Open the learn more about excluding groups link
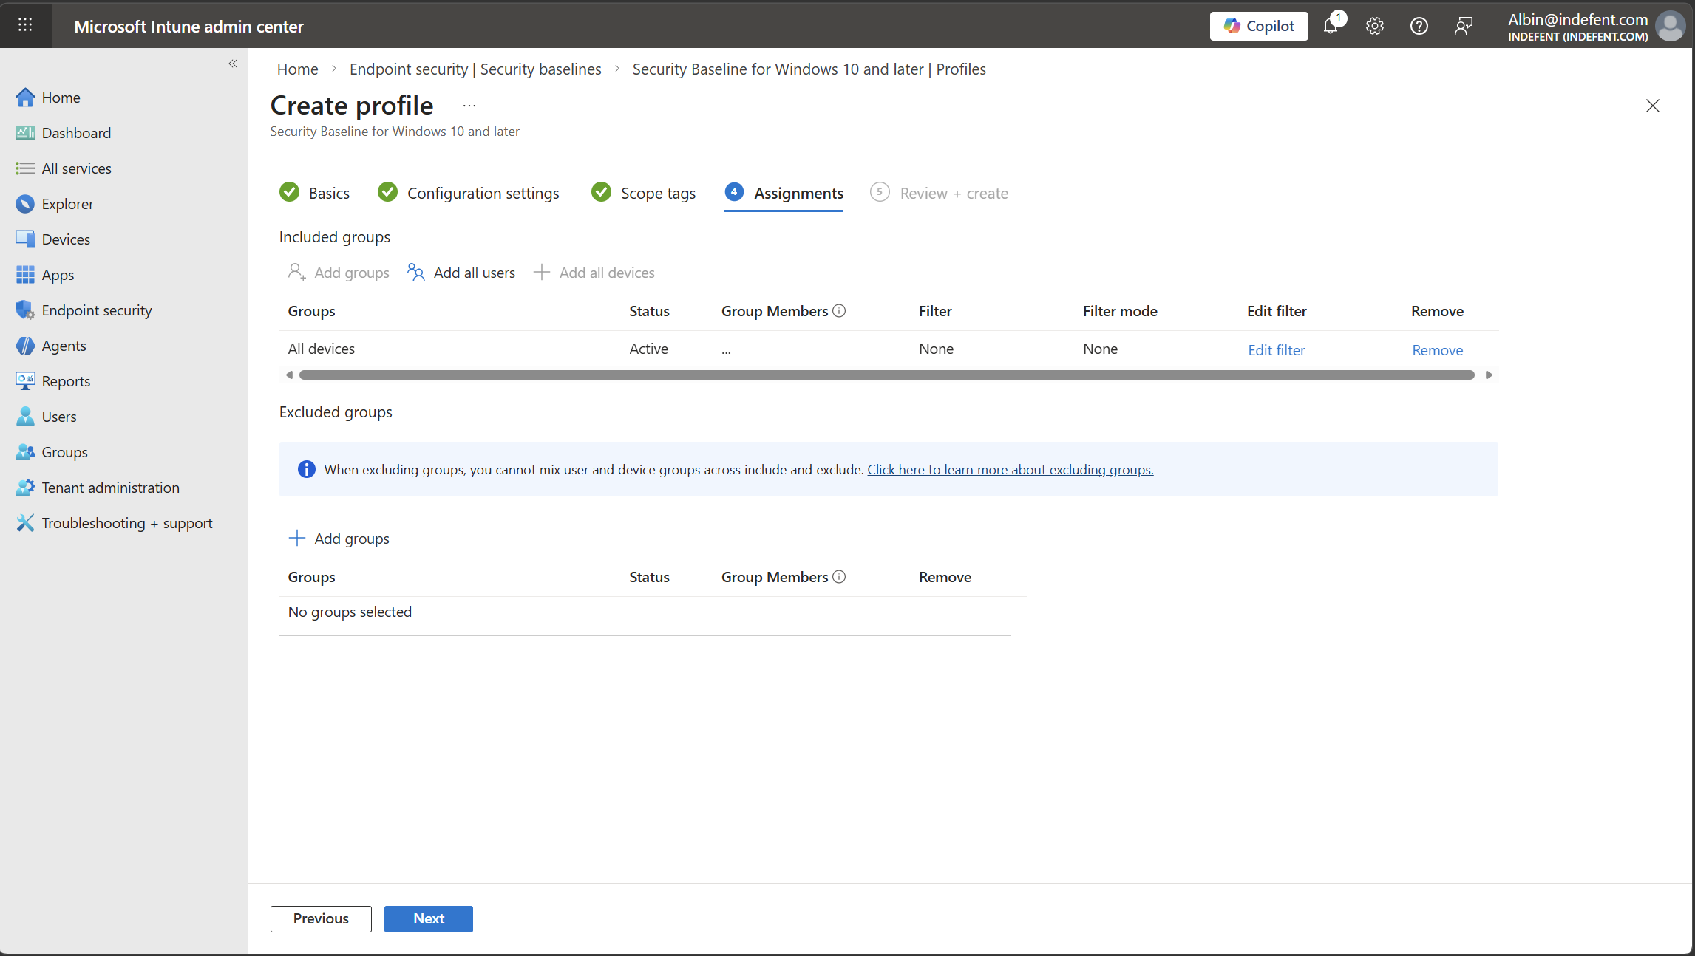This screenshot has width=1695, height=956. coord(1010,470)
